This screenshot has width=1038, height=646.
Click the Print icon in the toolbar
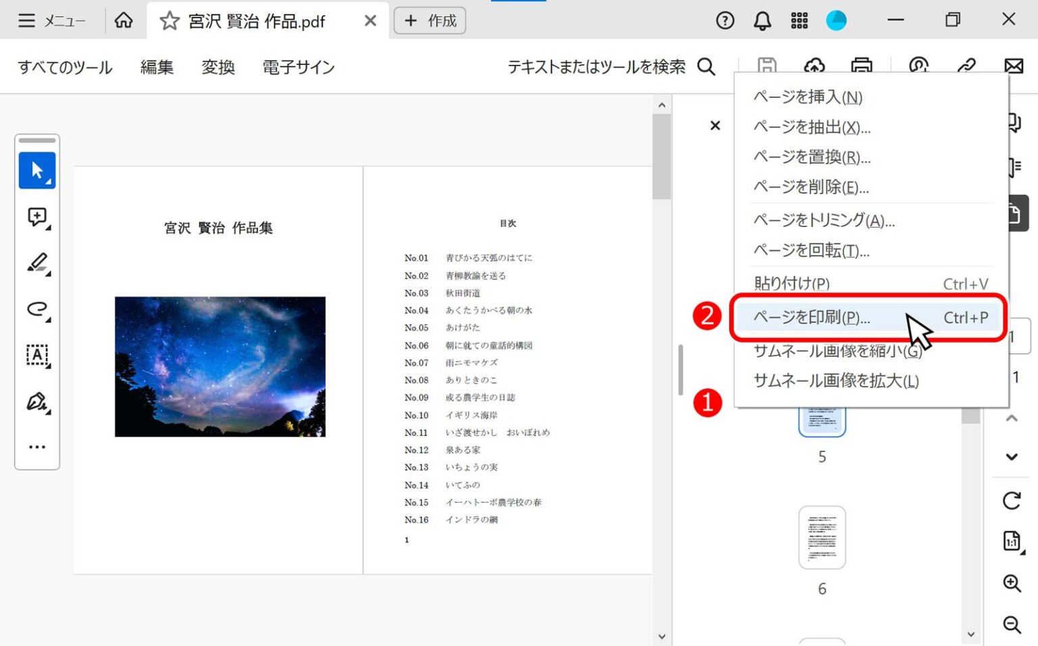[860, 66]
